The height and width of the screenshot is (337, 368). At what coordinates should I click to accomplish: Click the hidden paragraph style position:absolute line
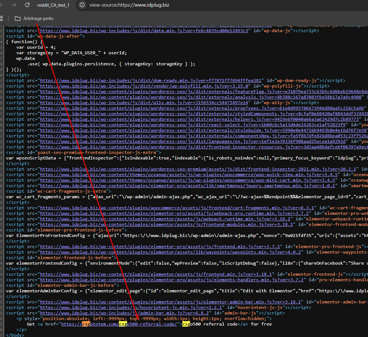tap(144, 319)
